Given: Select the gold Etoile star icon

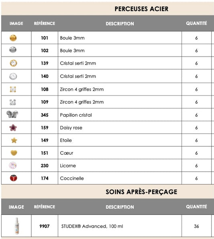Looking at the screenshot, I should (x=14, y=140).
